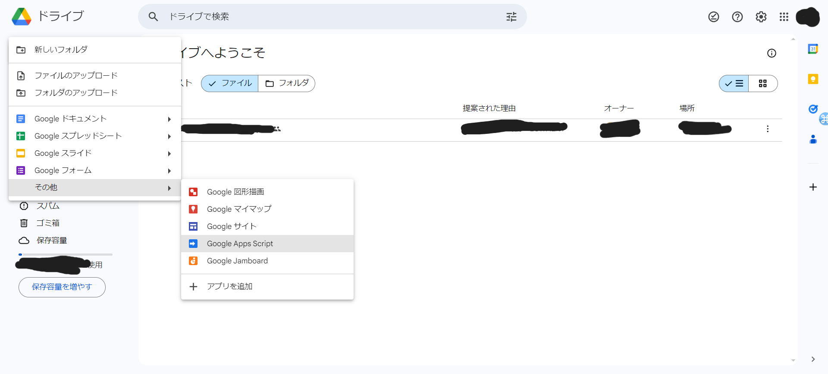The width and height of the screenshot is (828, 374).
Task: Select Google Jamboard menu item
Action: click(267, 261)
